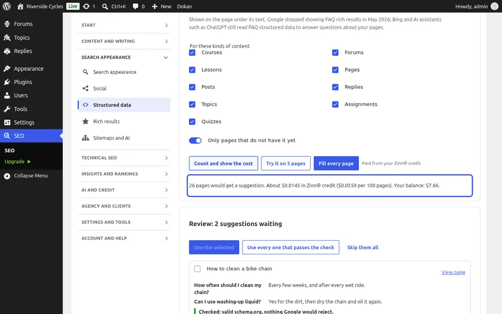Open the Rich results submenu item
This screenshot has height=314, width=502.
point(124,121)
